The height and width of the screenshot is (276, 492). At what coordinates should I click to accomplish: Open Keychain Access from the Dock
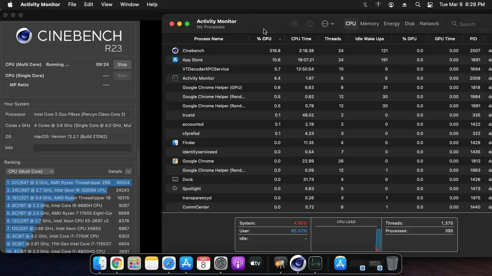point(281,263)
